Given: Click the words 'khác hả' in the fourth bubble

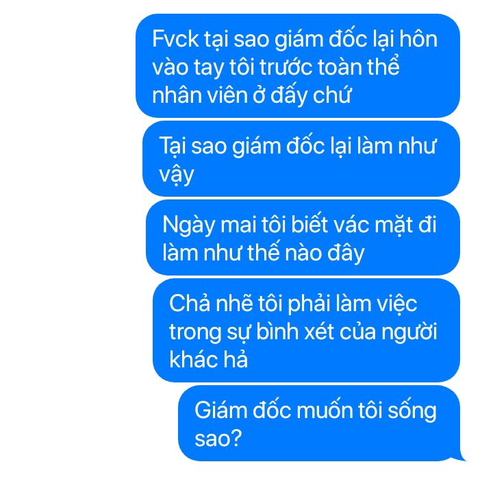Looking at the screenshot, I should click(208, 359).
